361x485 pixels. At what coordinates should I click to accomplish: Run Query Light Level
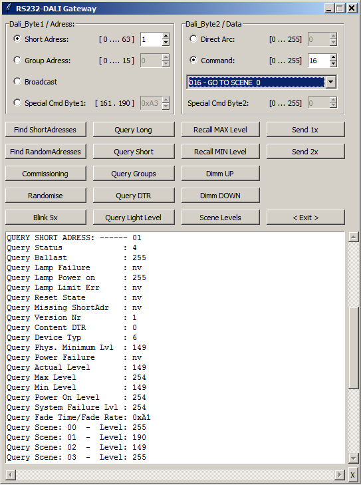(134, 218)
